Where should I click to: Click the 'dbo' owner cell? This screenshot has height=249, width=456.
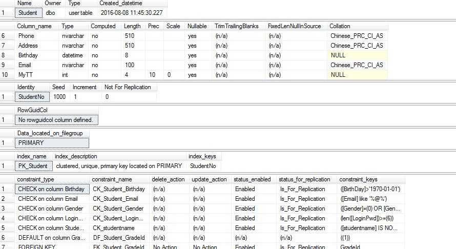pos(50,13)
